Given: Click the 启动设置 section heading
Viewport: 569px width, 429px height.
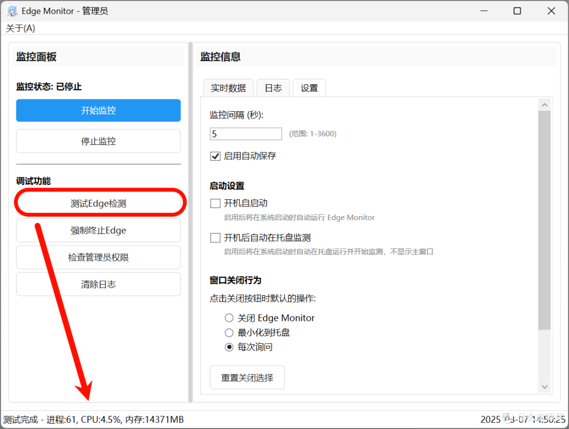Looking at the screenshot, I should point(227,186).
